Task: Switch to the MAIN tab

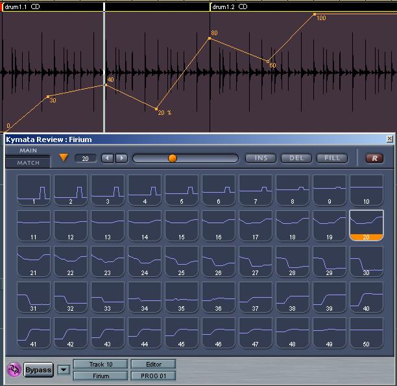Action: [28, 151]
